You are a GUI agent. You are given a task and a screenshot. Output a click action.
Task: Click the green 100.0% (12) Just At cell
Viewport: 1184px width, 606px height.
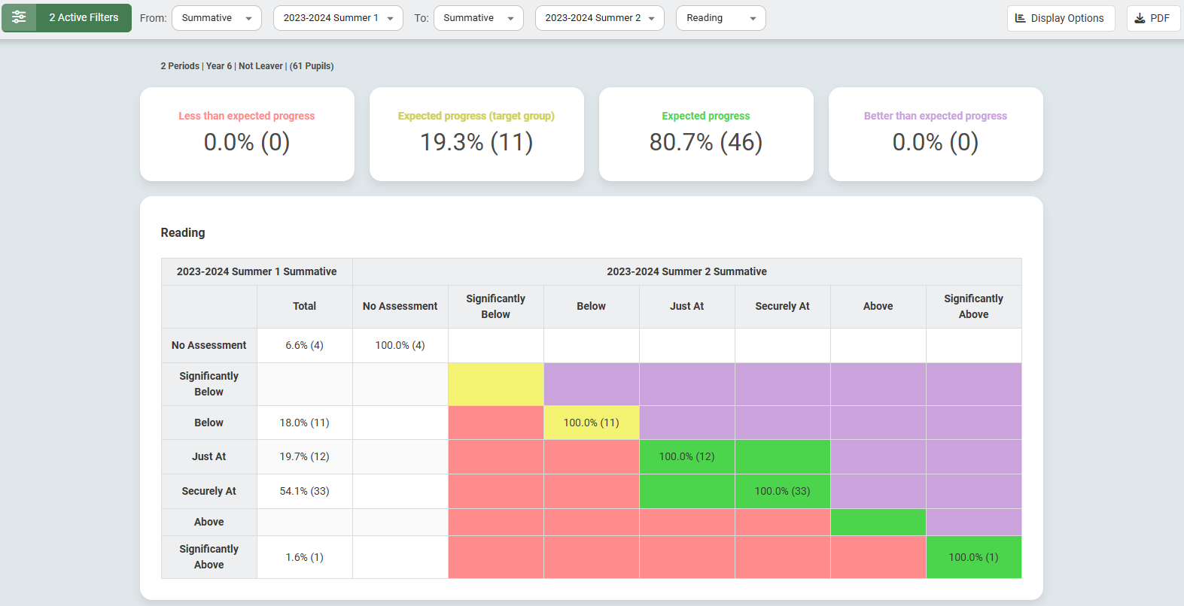coord(686,456)
